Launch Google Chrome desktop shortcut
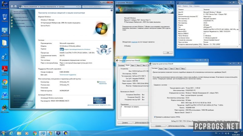This screenshot has height=136, width=243. point(5,84)
